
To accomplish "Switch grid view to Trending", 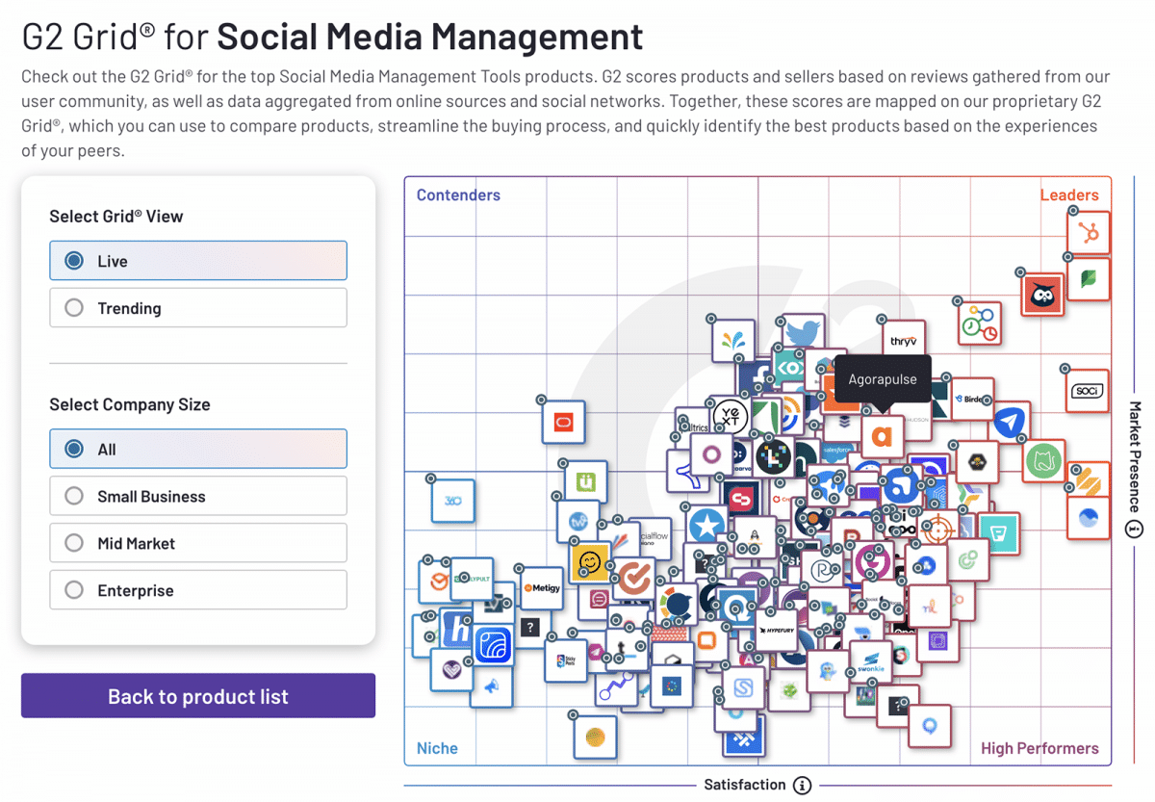I will [x=198, y=308].
